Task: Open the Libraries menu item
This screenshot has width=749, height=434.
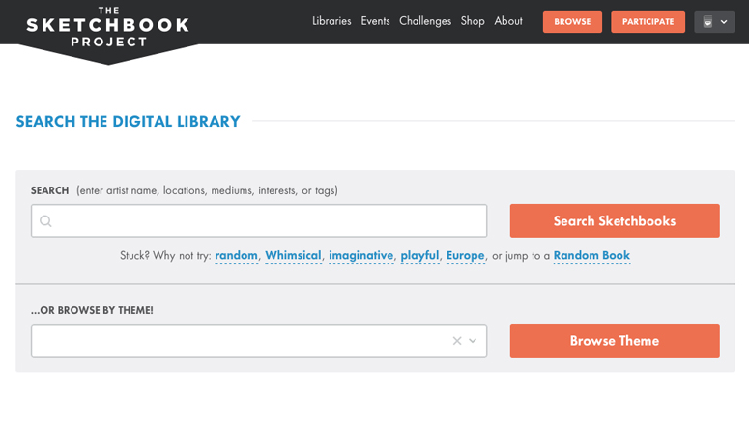Action: click(331, 21)
